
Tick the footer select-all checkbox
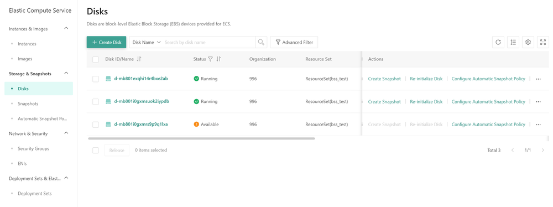pyautogui.click(x=96, y=150)
